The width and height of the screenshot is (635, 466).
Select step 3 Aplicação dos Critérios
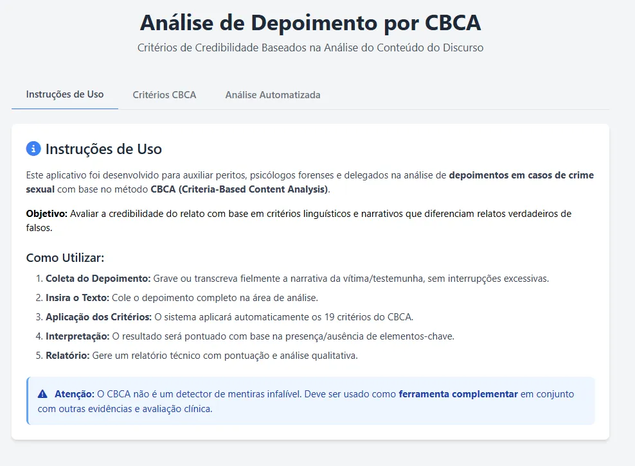tap(98, 317)
